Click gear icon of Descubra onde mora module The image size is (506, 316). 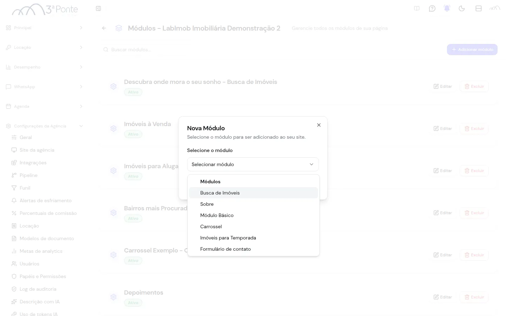tap(113, 86)
